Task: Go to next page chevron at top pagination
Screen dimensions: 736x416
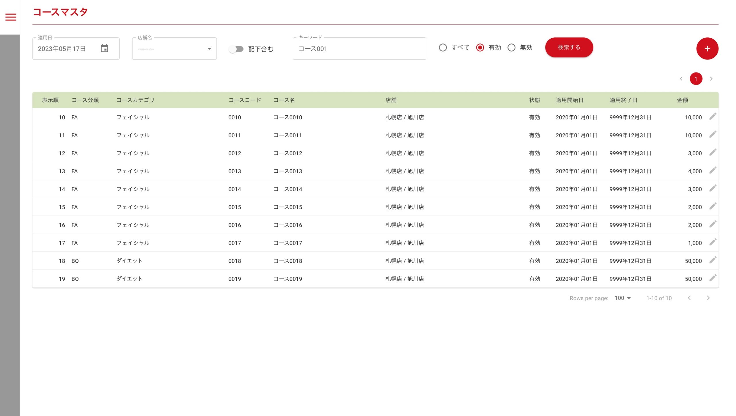Action: pyautogui.click(x=711, y=79)
